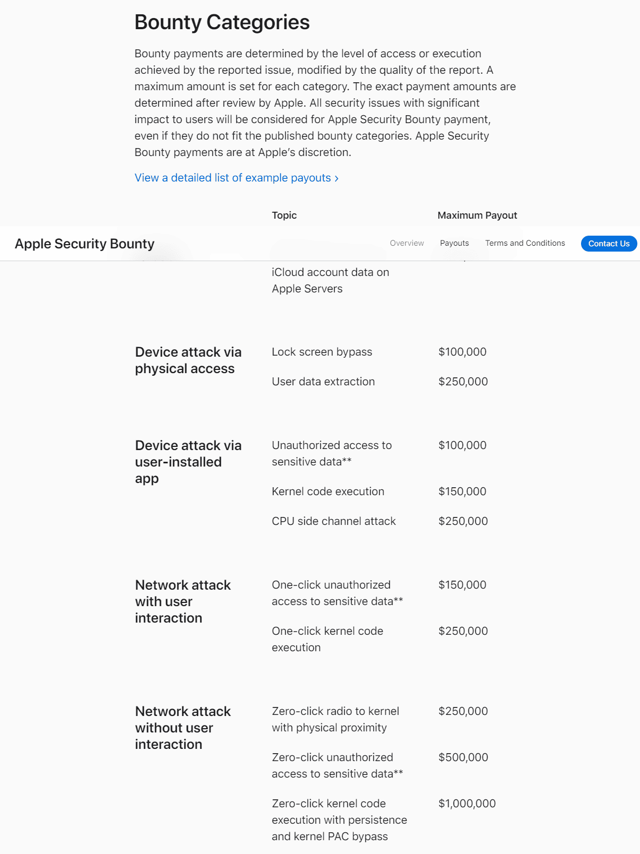Click the chevron arrow after example payouts

(336, 178)
